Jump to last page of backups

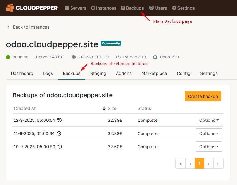coord(218,164)
